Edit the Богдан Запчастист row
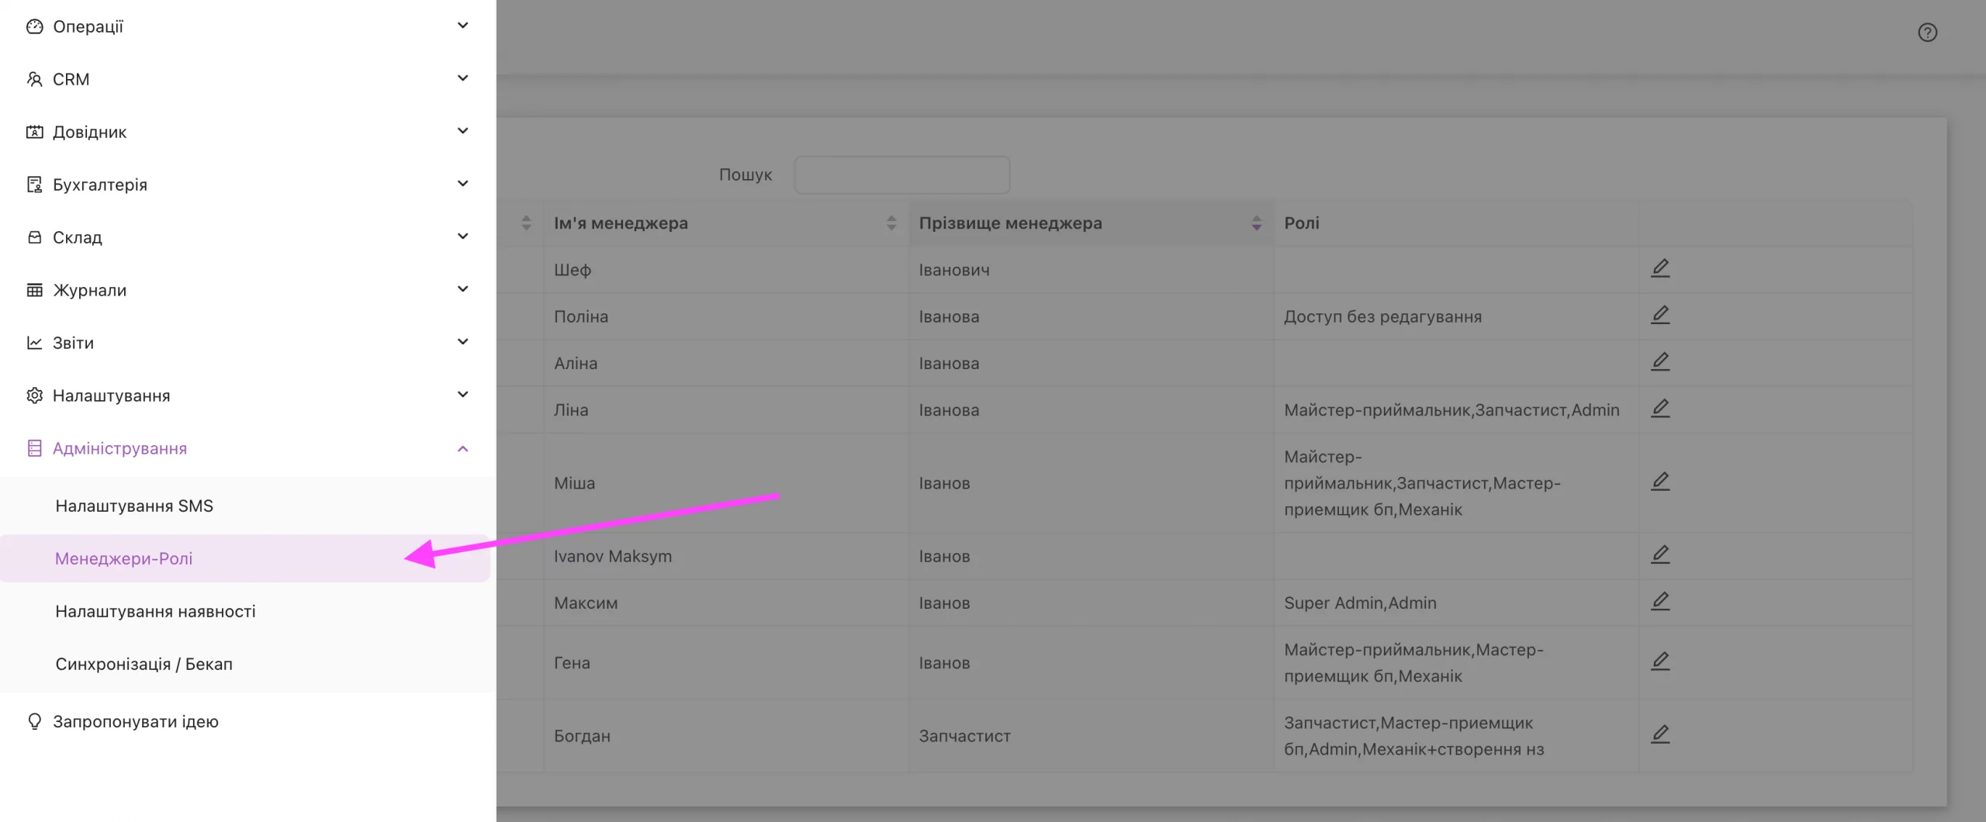 [x=1660, y=734]
